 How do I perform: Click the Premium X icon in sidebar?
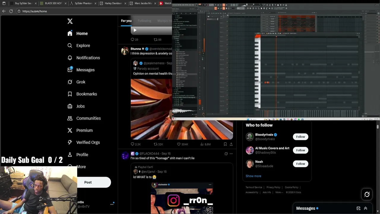[70, 130]
